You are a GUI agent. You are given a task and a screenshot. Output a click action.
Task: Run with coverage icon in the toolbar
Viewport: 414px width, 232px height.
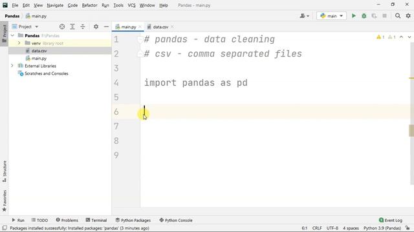pyautogui.click(x=374, y=16)
